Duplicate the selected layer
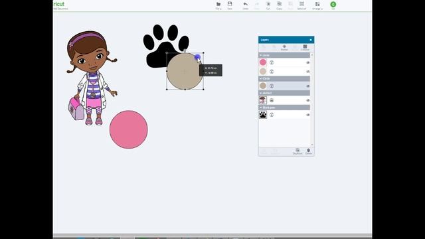This screenshot has width=425, height=239. [297, 151]
